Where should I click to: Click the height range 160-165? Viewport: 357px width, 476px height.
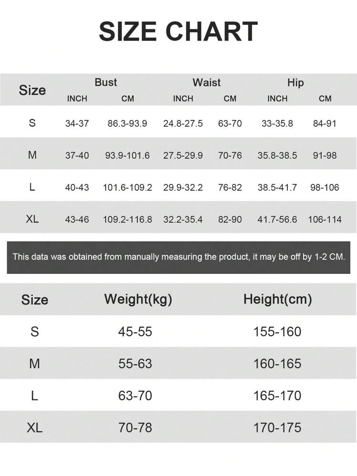(x=277, y=364)
